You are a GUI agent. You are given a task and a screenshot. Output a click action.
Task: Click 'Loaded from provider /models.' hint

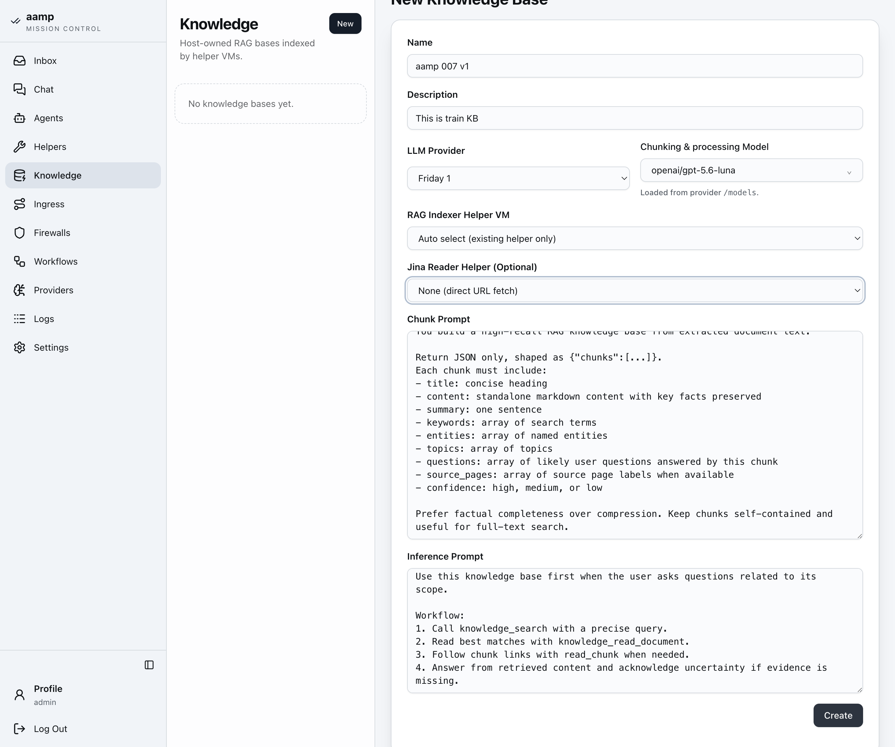(x=699, y=192)
